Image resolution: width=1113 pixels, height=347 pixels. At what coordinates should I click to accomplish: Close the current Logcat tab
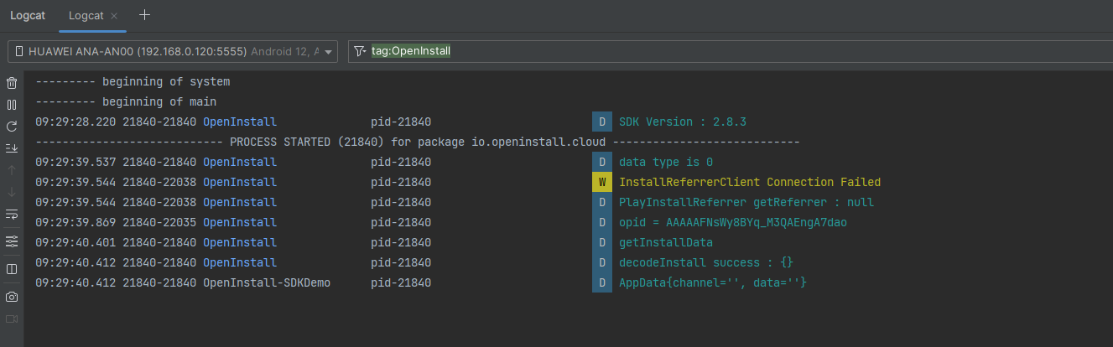point(114,16)
